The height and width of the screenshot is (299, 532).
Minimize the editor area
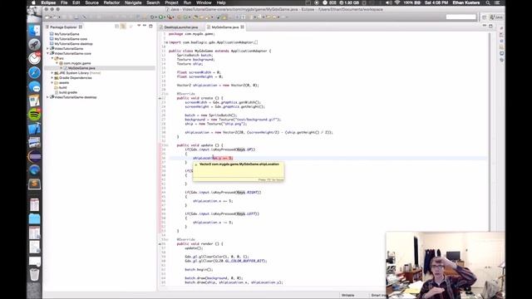(x=485, y=26)
